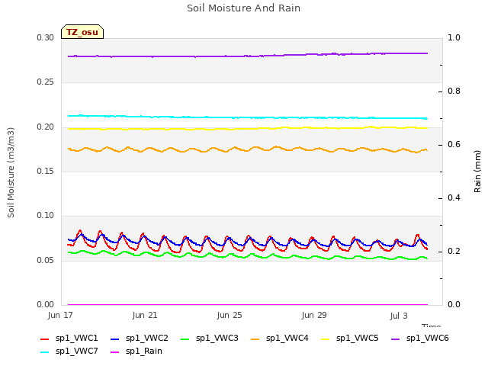Click purple swatch next to sp1_VWC6

[x=395, y=339]
